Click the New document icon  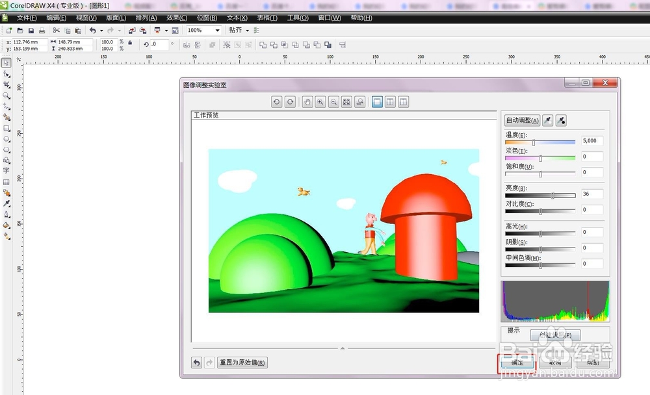click(9, 31)
